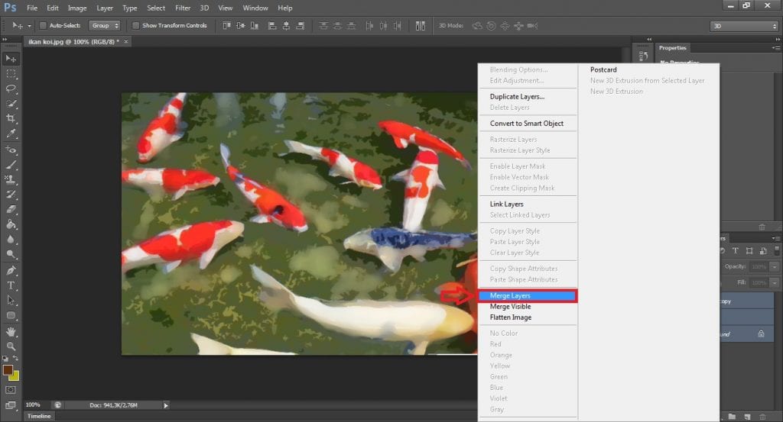Open the Filter menu
Image resolution: width=783 pixels, height=422 pixels.
click(183, 8)
